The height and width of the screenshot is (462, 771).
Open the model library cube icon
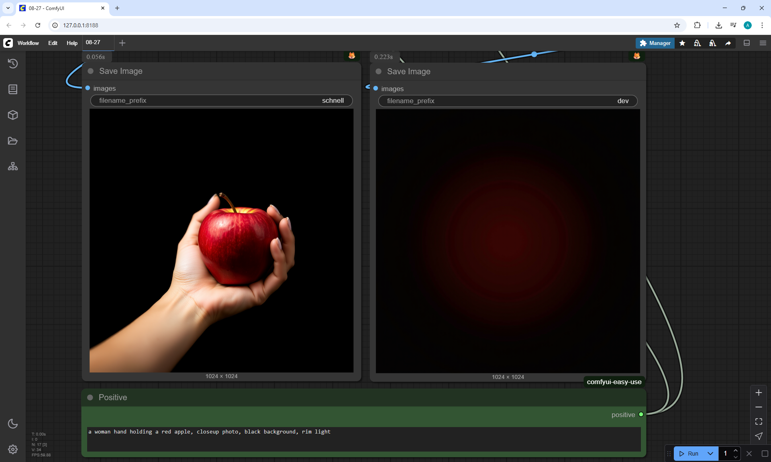pyautogui.click(x=13, y=115)
